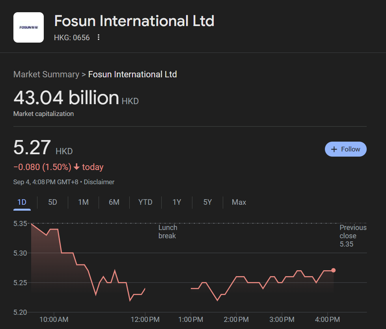Image resolution: width=386 pixels, height=329 pixels.
Task: View the YTD chart range
Action: point(145,202)
